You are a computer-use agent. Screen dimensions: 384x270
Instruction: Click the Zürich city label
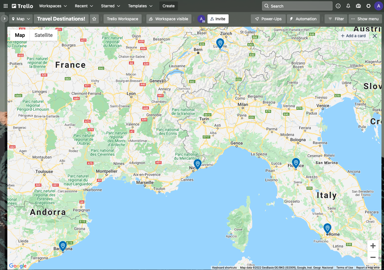226,34
